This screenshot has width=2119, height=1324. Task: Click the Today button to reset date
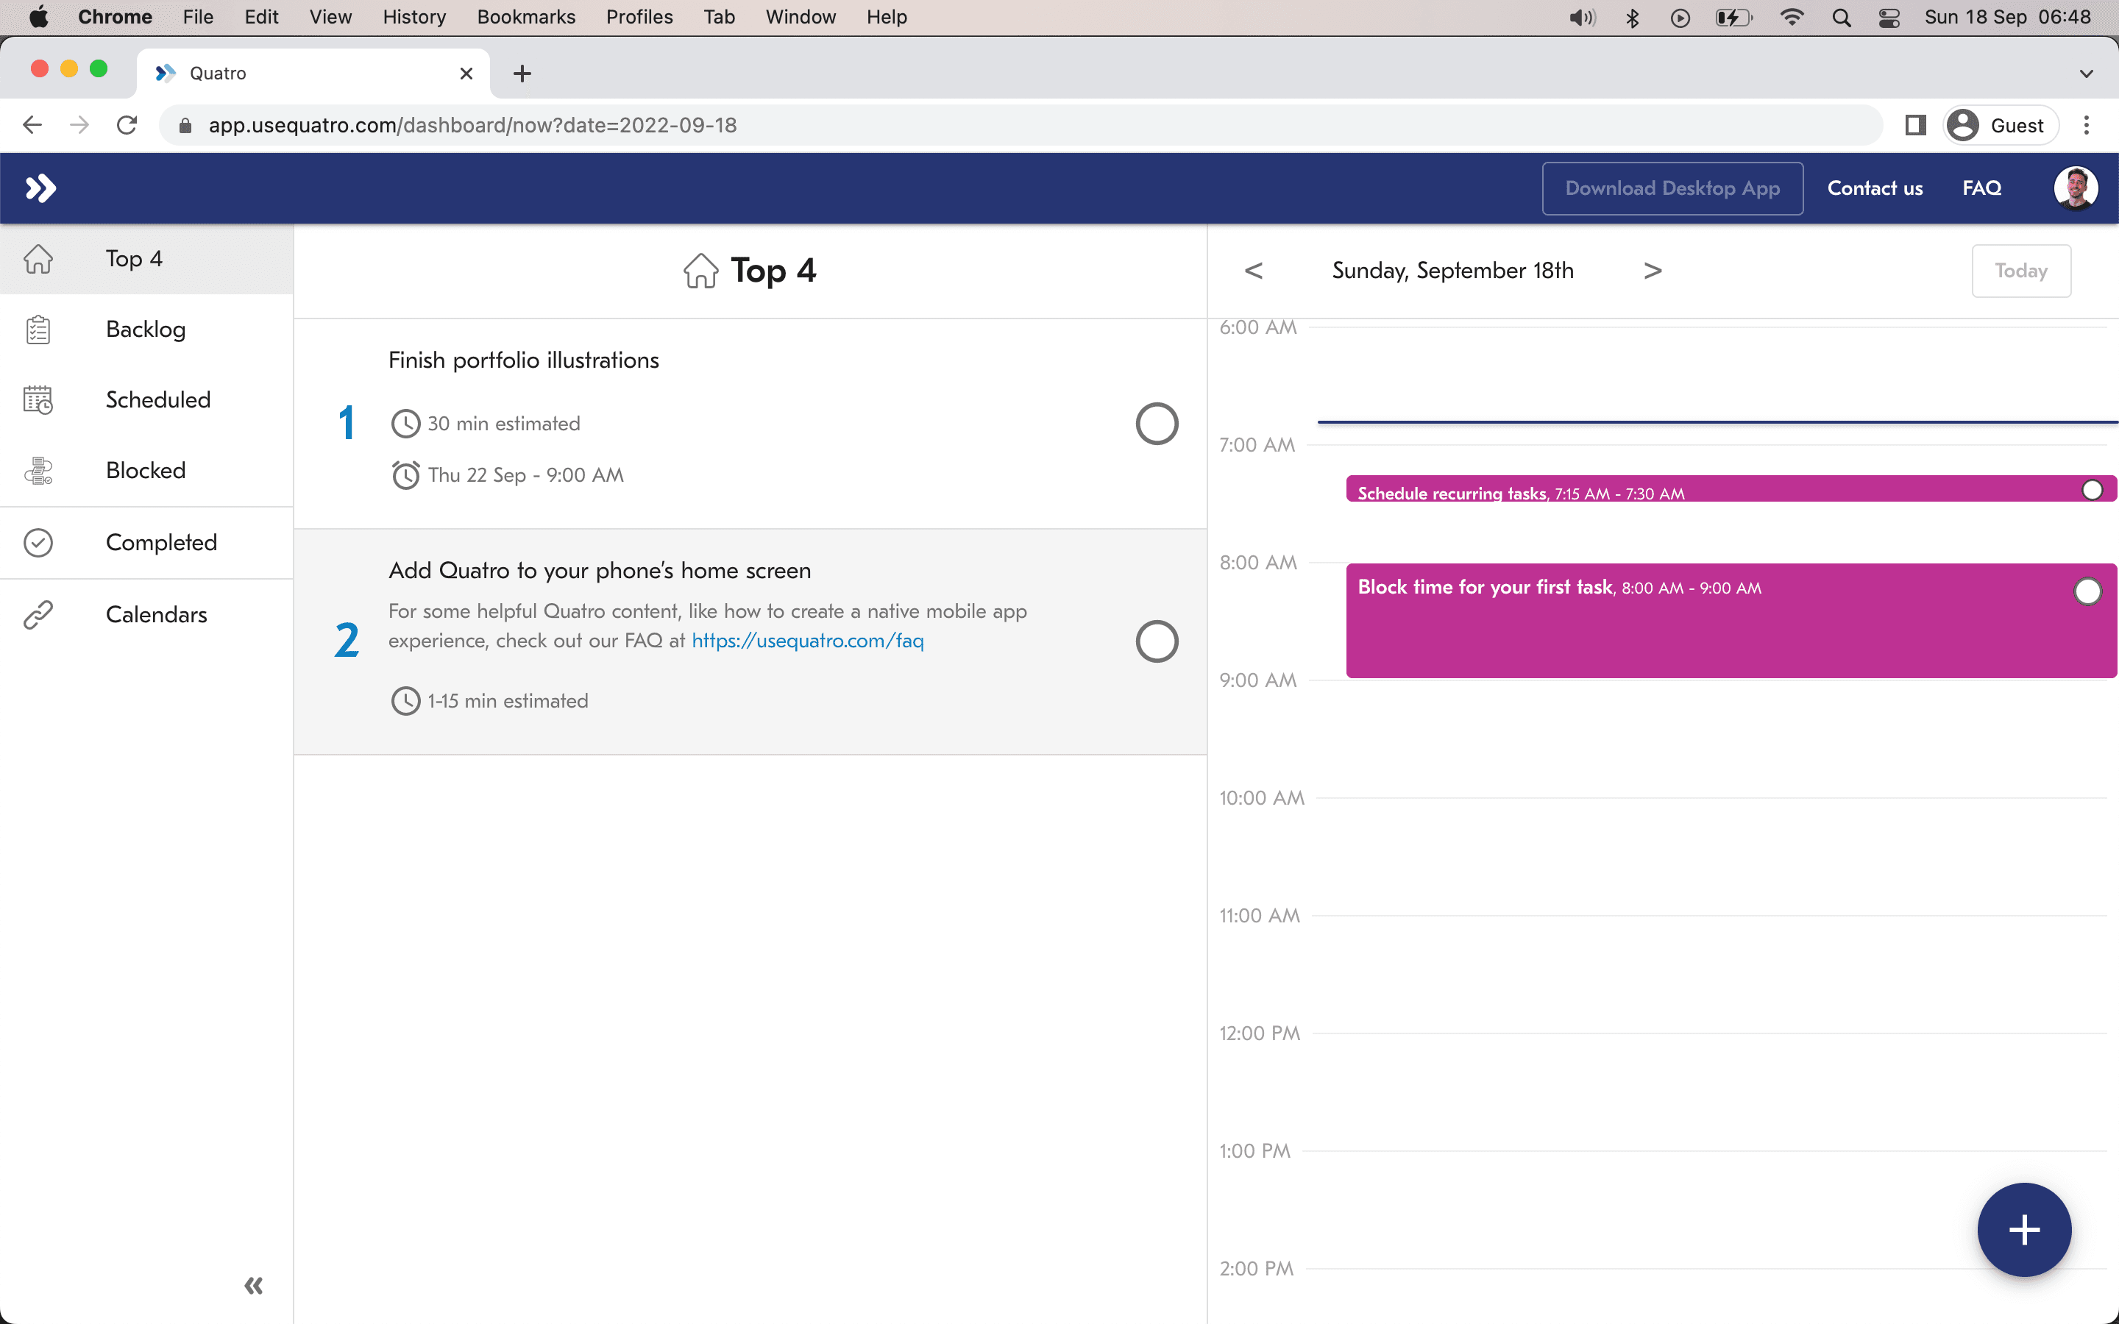pyautogui.click(x=2020, y=270)
